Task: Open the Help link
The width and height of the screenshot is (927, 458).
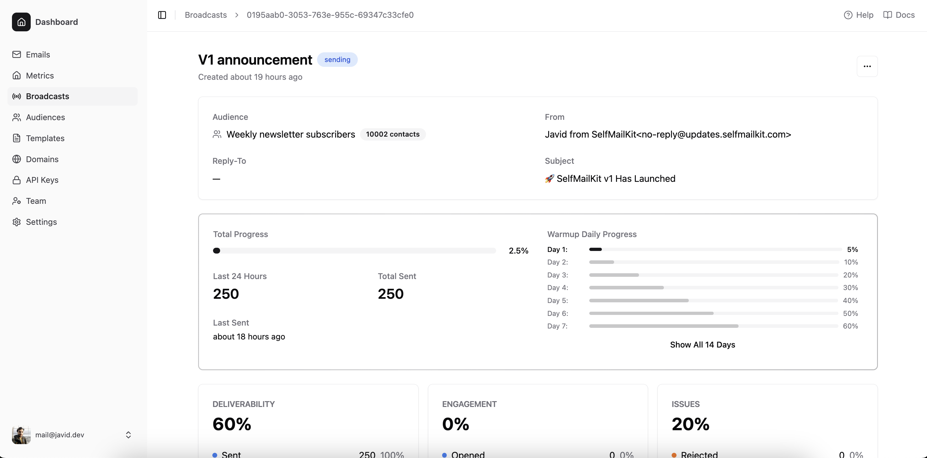Action: tap(858, 15)
